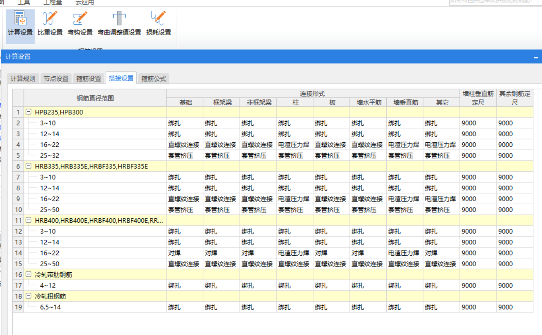Click row 12's 墙水平筋 cell 绑扎
The width and height of the screenshot is (542, 335).
click(368, 231)
